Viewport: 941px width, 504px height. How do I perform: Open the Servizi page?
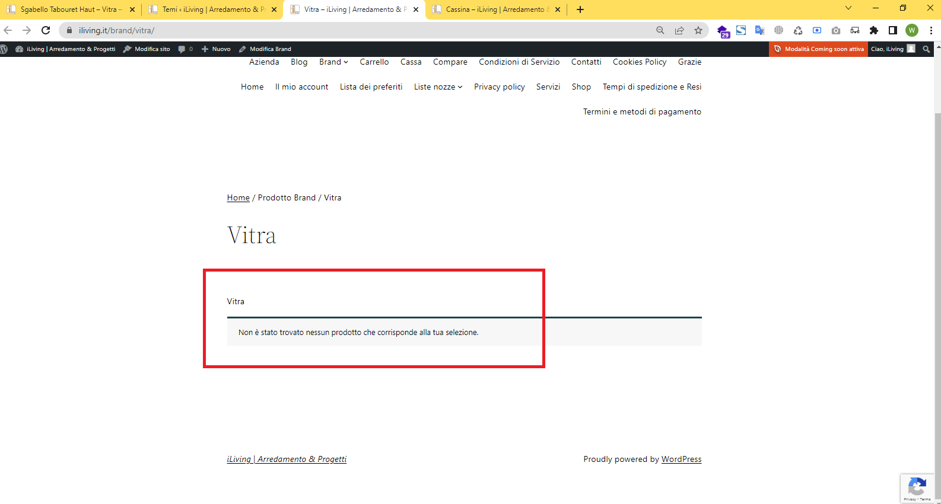pos(548,87)
